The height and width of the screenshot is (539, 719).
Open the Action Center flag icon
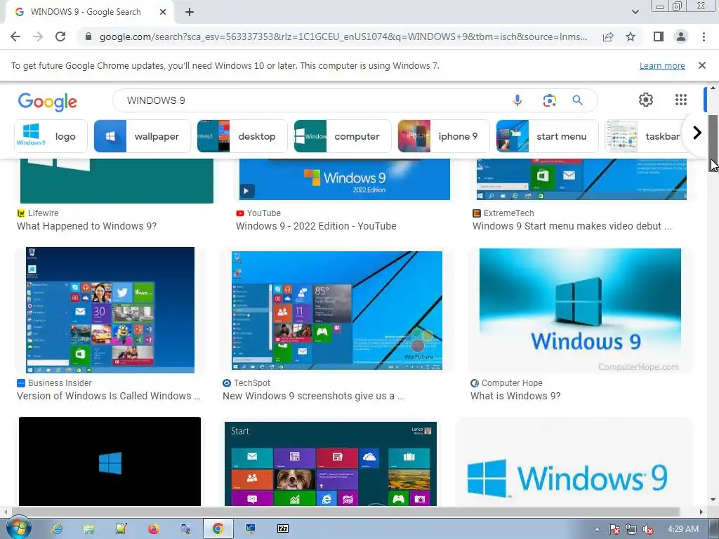(614, 529)
